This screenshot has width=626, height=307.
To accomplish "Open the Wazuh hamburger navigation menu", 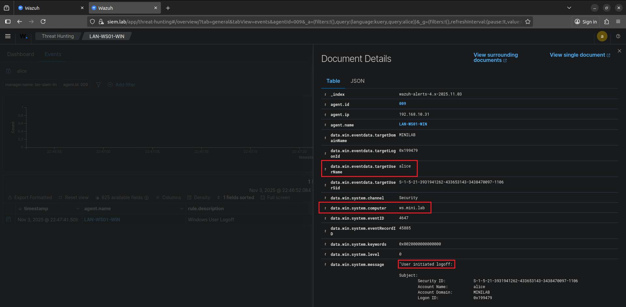I will coord(8,36).
